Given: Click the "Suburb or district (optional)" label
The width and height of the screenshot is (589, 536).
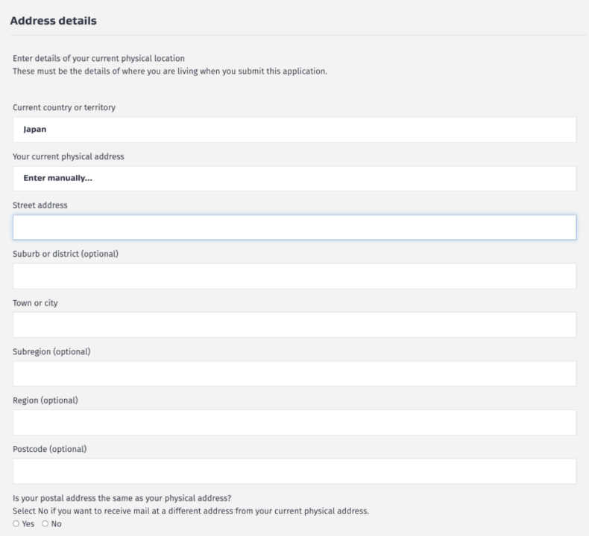Looking at the screenshot, I should 66,254.
